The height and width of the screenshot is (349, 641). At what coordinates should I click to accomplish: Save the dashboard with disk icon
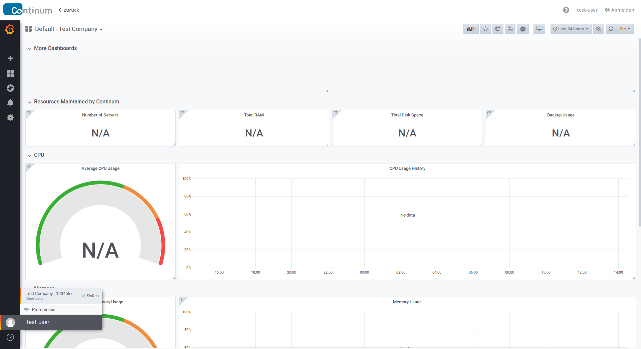click(x=510, y=29)
